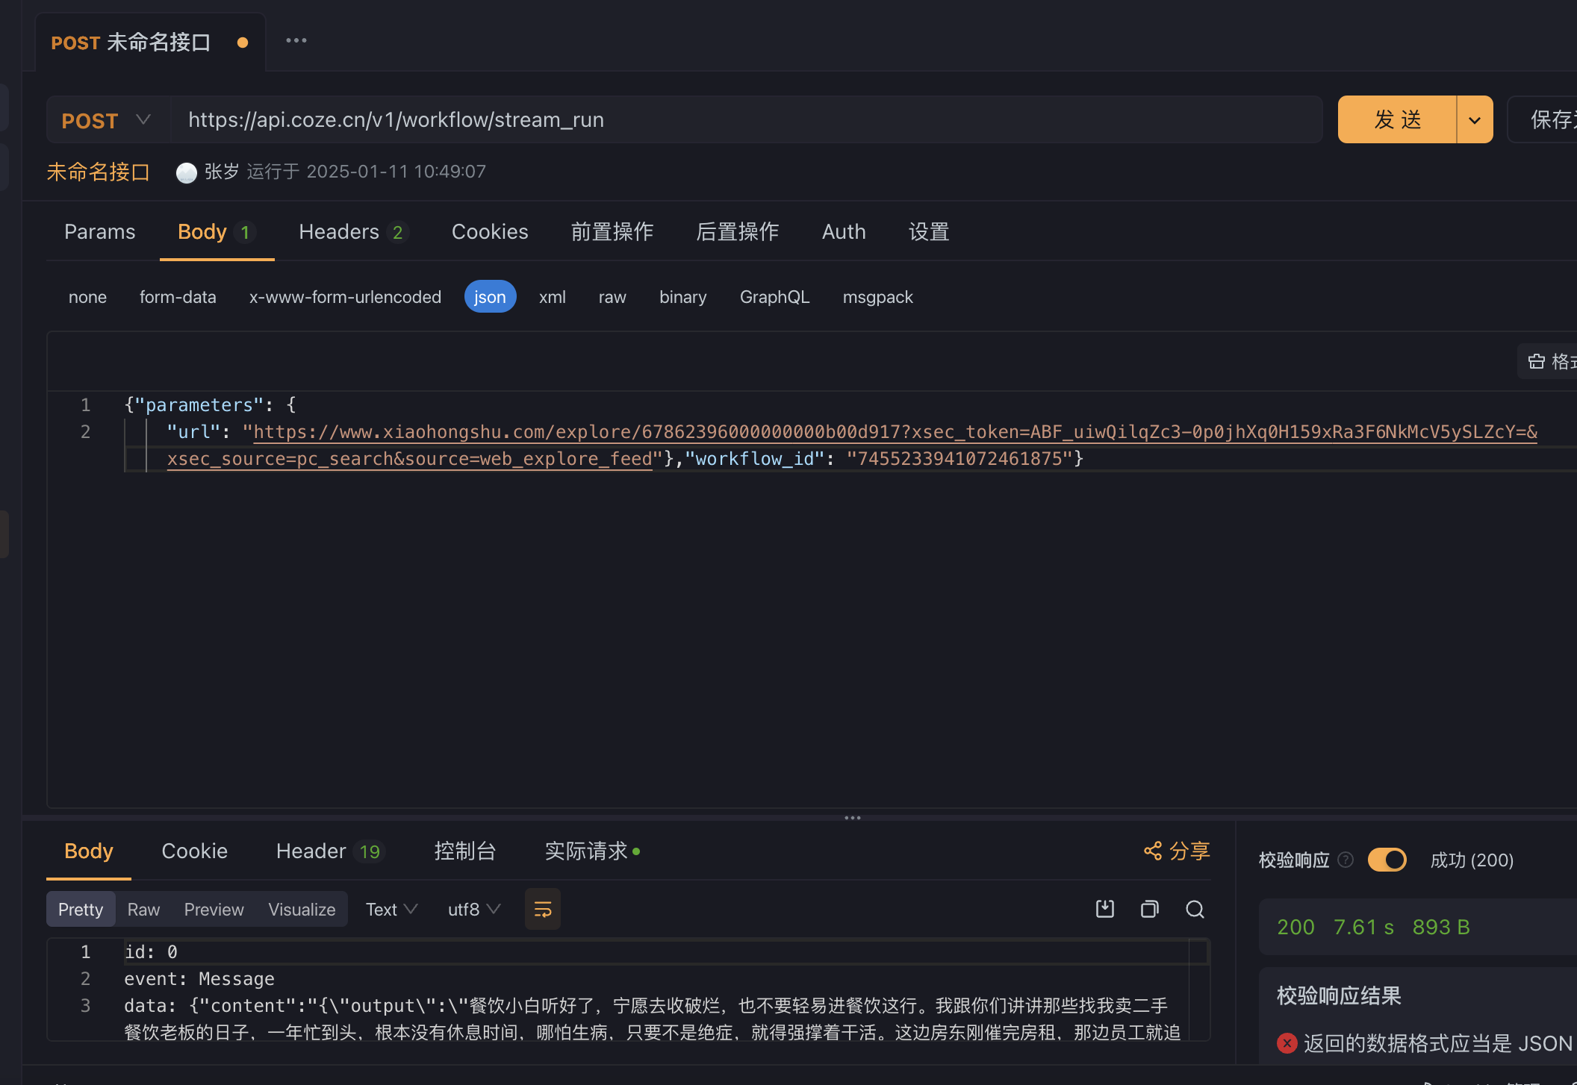Click the save response to file icon
This screenshot has height=1085, width=1577.
point(1104,909)
